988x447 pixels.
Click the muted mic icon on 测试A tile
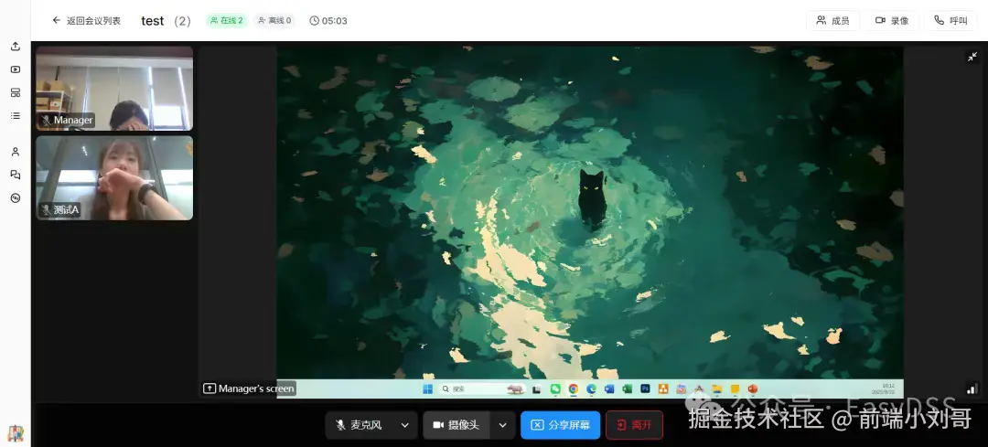pos(46,209)
